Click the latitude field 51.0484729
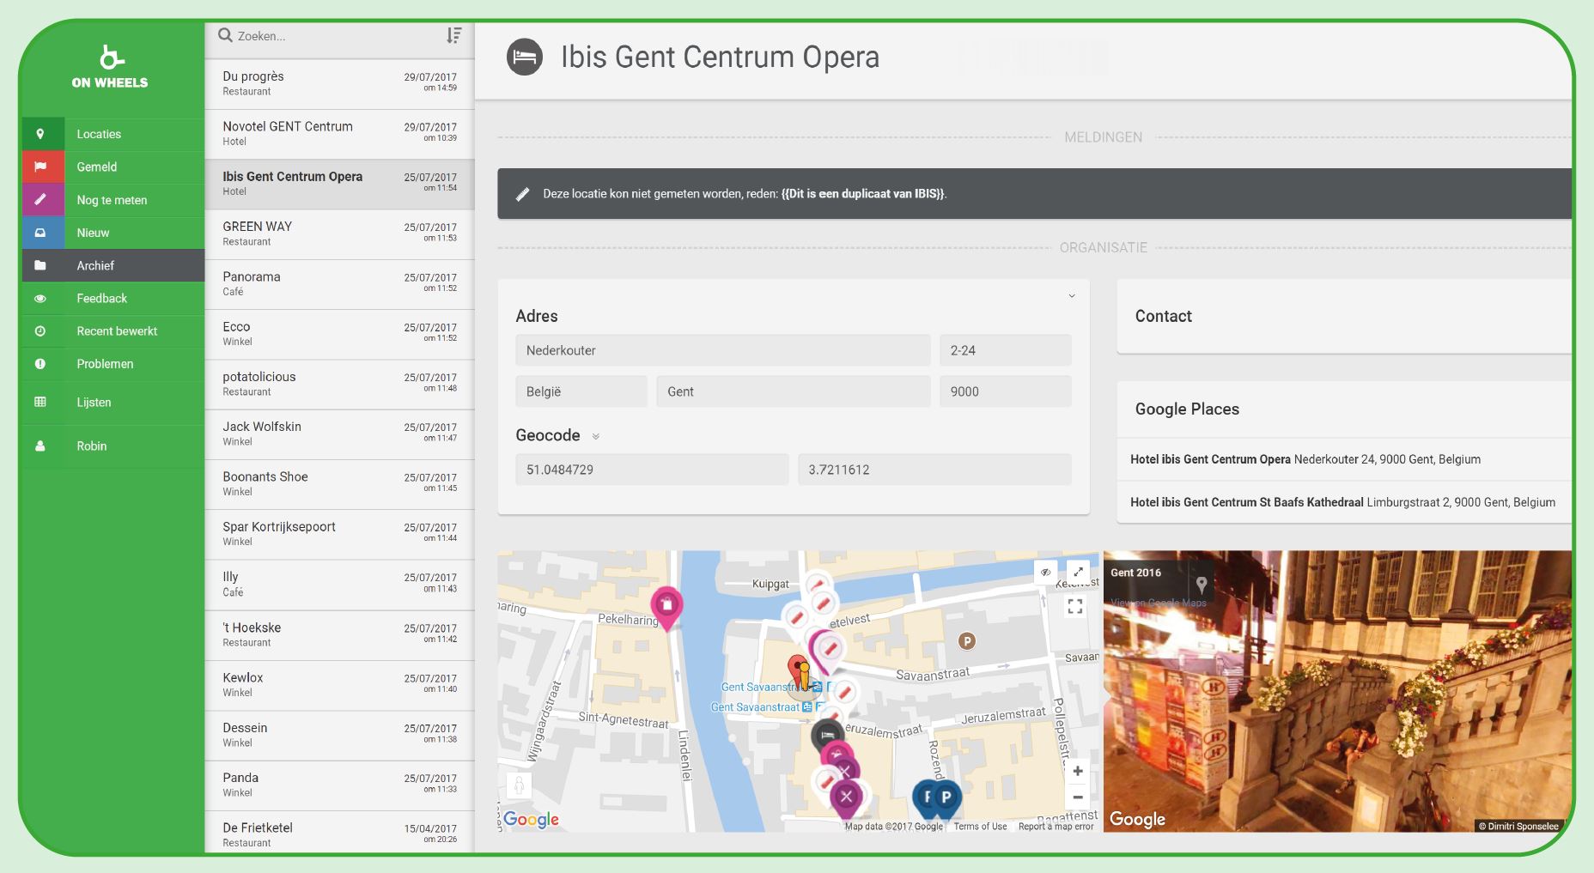 (652, 470)
